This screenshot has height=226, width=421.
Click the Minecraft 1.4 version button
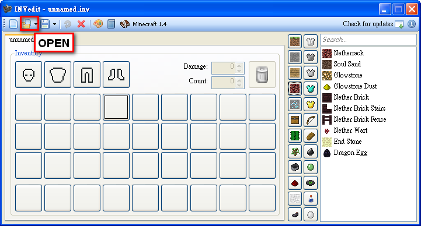(x=144, y=24)
